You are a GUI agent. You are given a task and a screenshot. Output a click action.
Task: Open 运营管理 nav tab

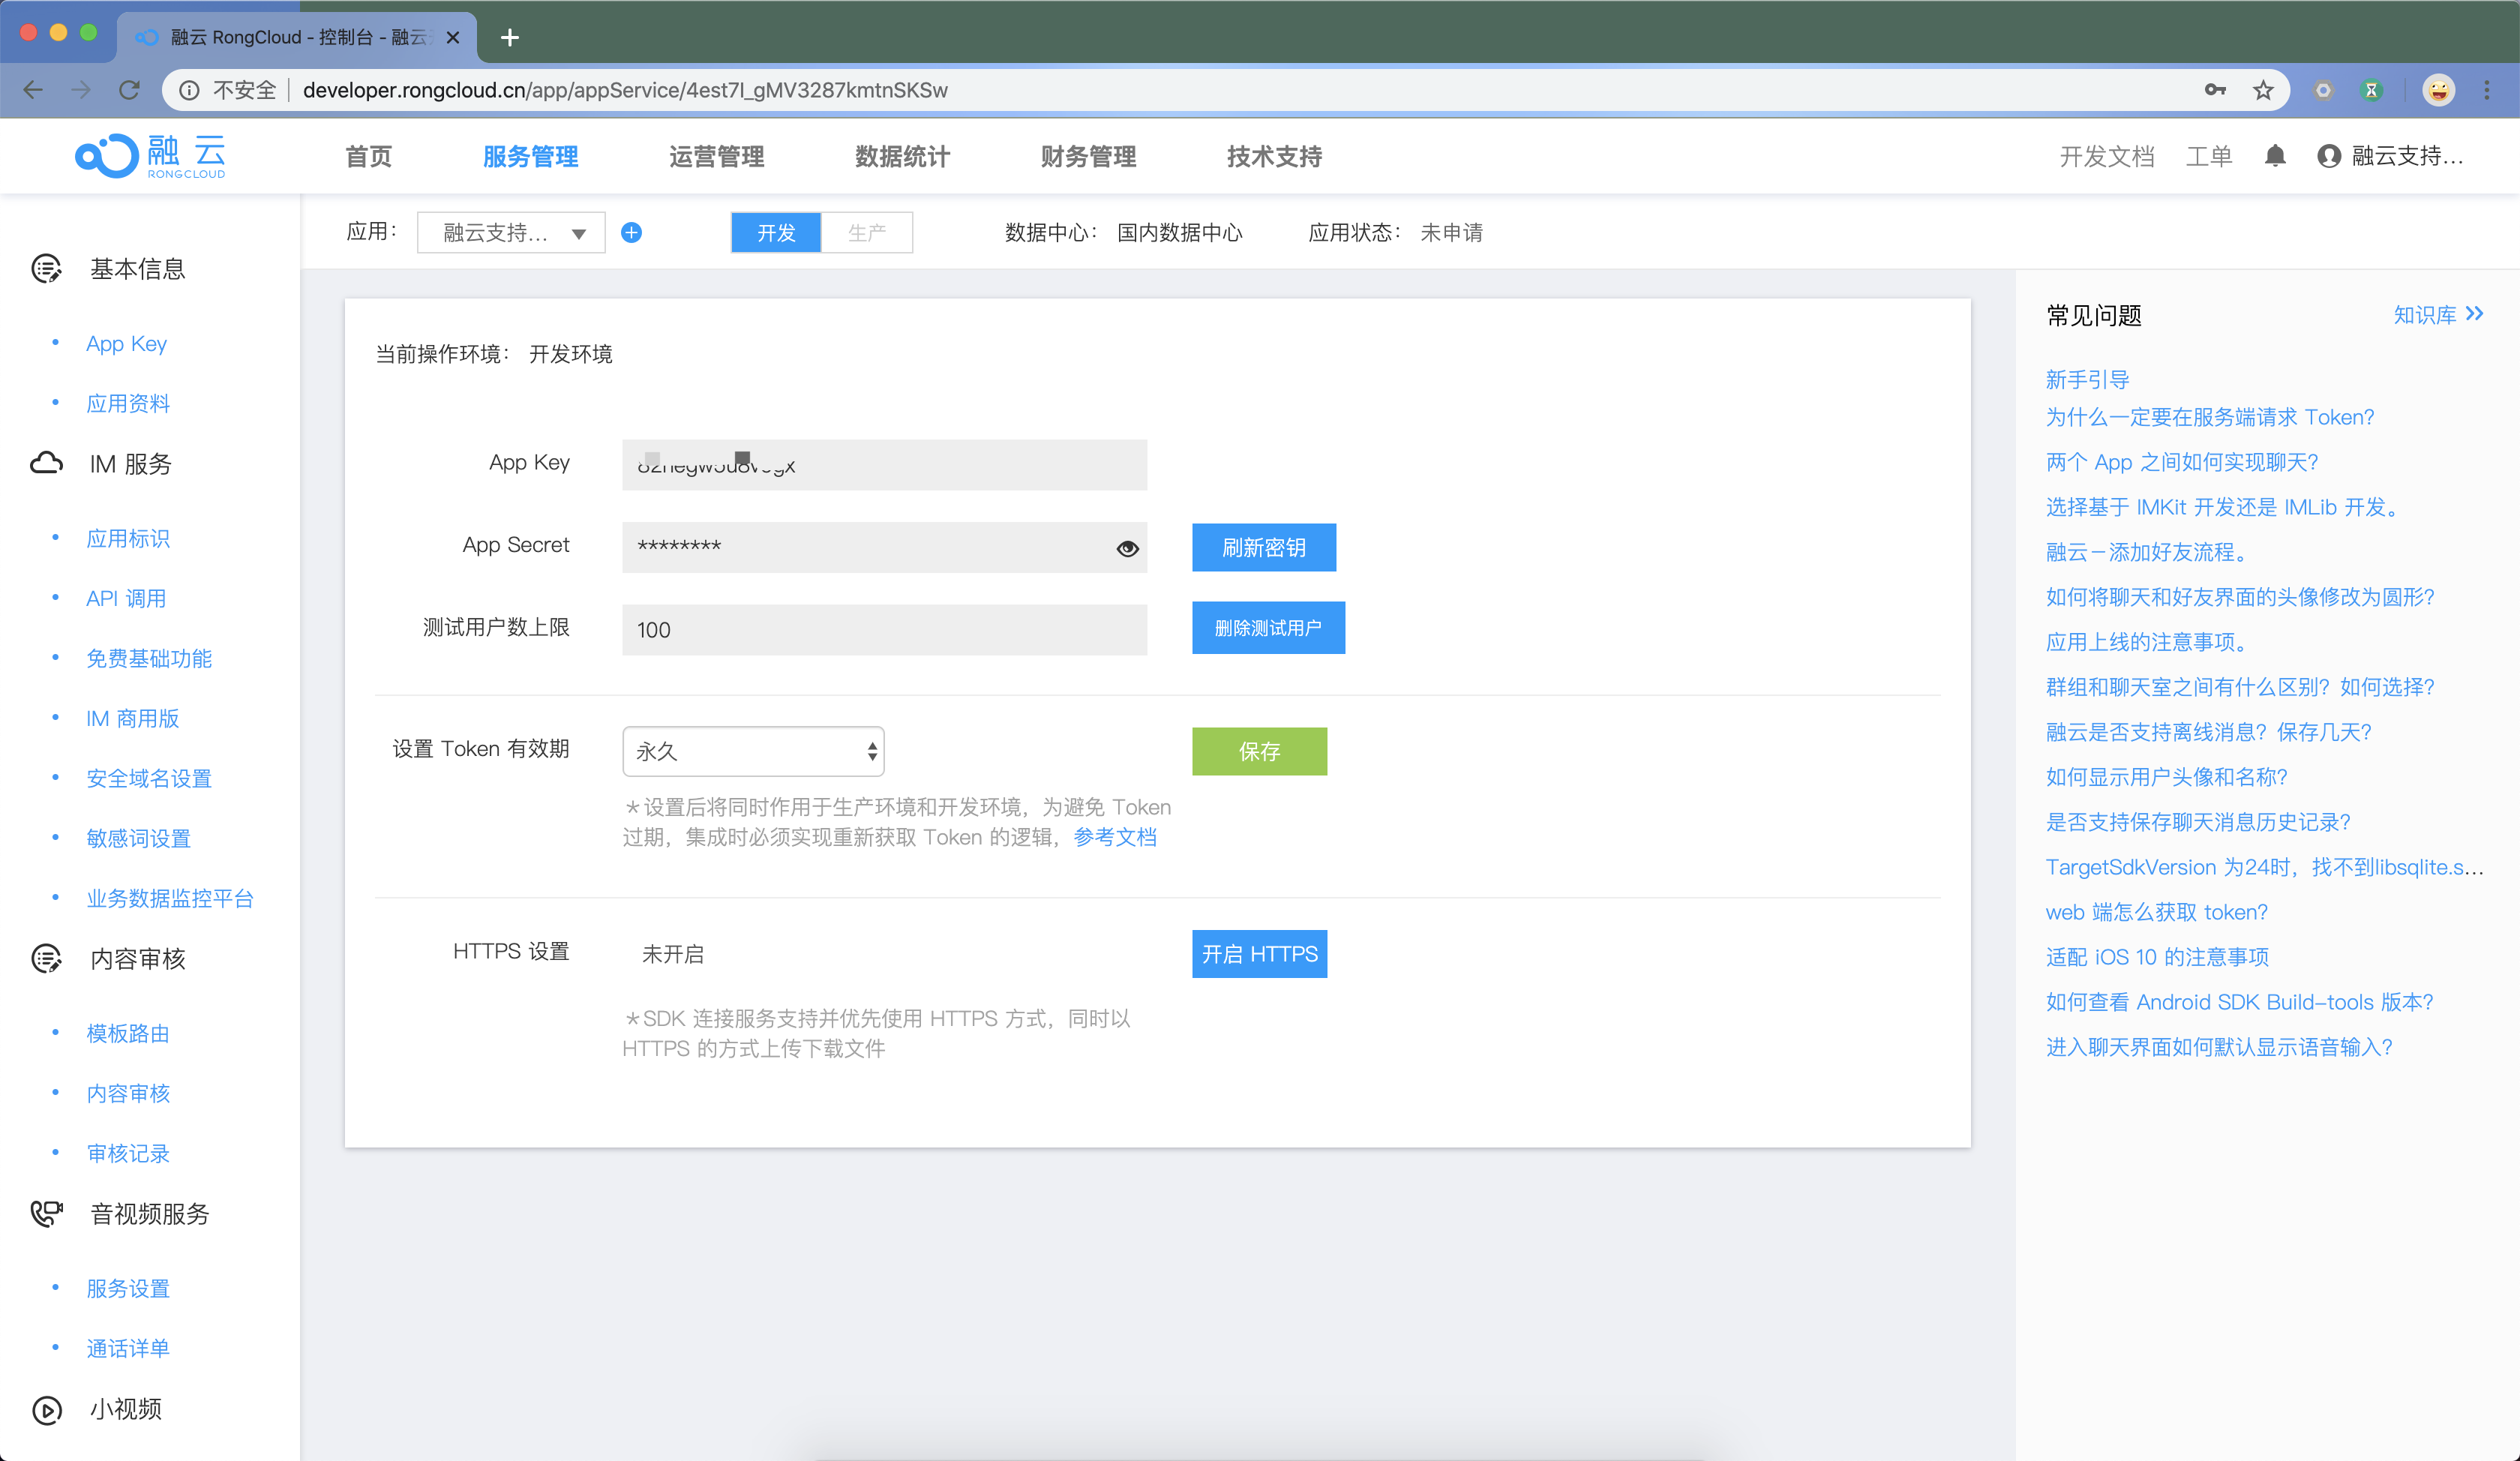coord(716,156)
